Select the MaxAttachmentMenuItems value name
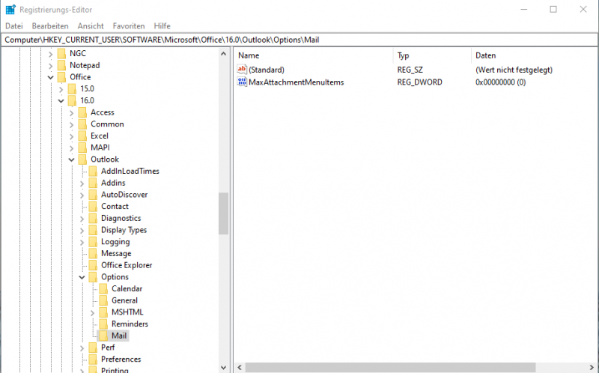Viewport: 599px width, 373px height. [x=296, y=82]
